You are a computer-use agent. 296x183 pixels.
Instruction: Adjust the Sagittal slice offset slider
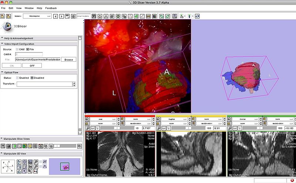point(188,128)
